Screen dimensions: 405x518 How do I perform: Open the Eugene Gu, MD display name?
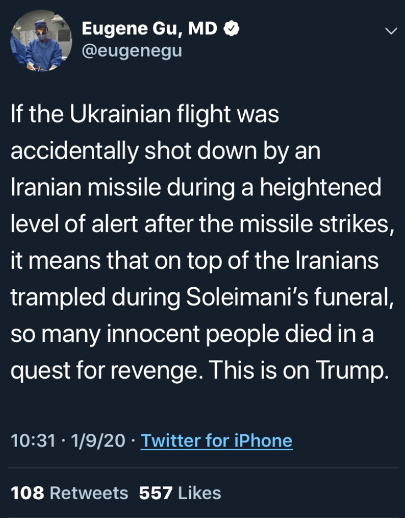click(149, 29)
